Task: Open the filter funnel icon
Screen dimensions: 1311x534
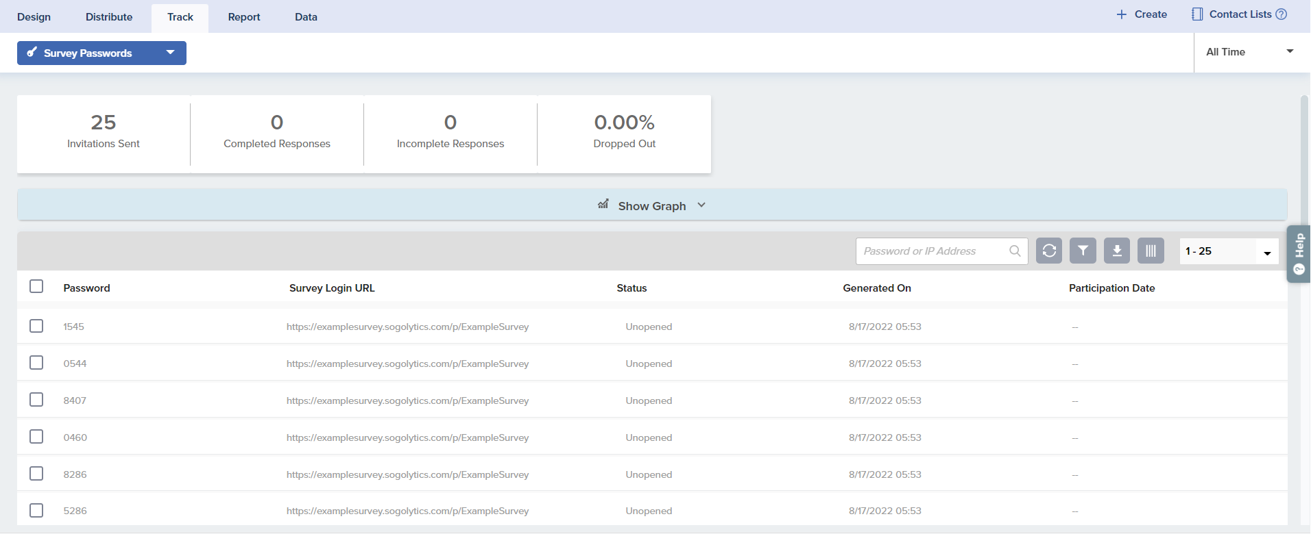Action: coord(1083,251)
